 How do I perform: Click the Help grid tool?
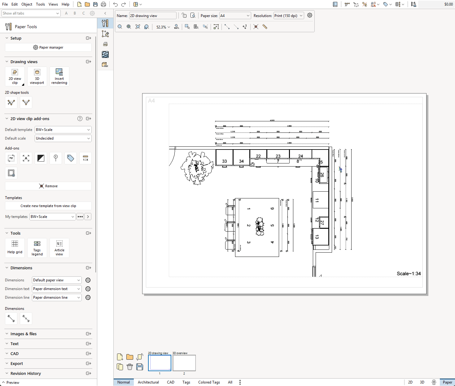[x=15, y=248]
